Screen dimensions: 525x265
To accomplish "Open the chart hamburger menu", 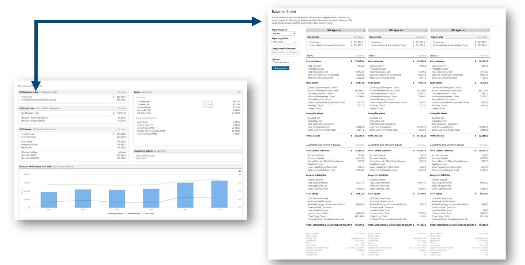I will [240, 171].
